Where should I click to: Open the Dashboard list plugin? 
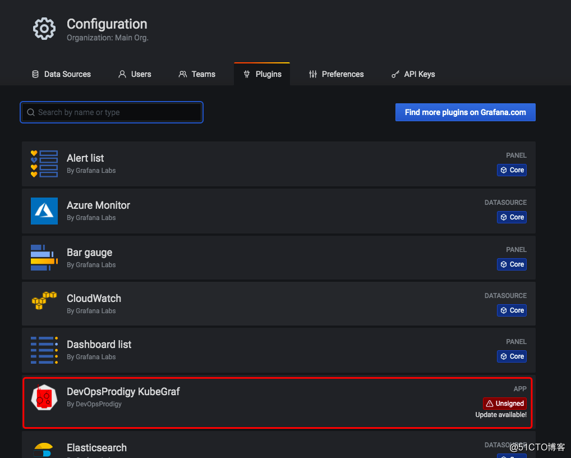point(279,350)
